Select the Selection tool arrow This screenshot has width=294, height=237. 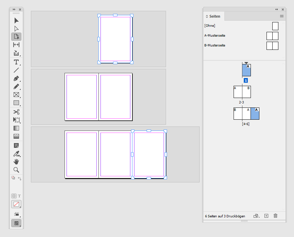[16, 20]
